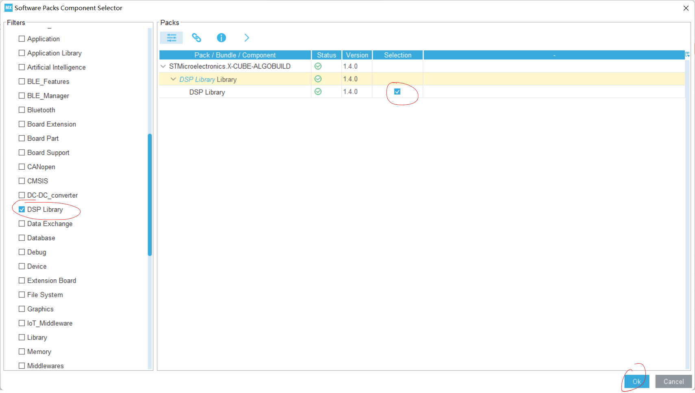The width and height of the screenshot is (695, 393).
Task: Collapse the STMicroelectronics.X-CUBE-ALGOBUILD pack
Action: tap(163, 66)
